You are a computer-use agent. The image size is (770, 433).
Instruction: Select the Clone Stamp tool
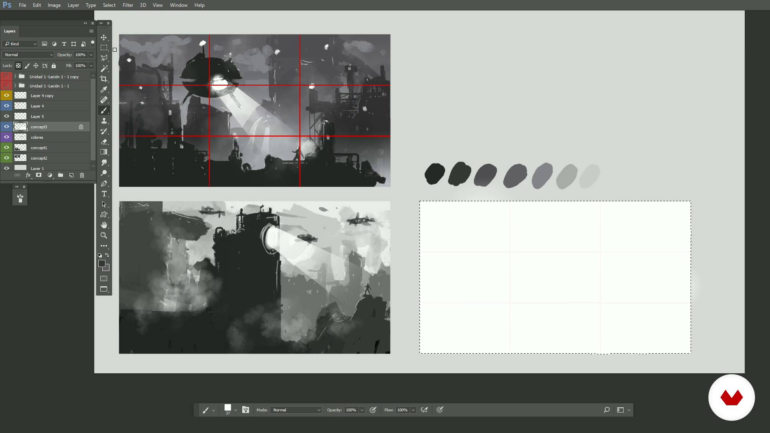[104, 121]
